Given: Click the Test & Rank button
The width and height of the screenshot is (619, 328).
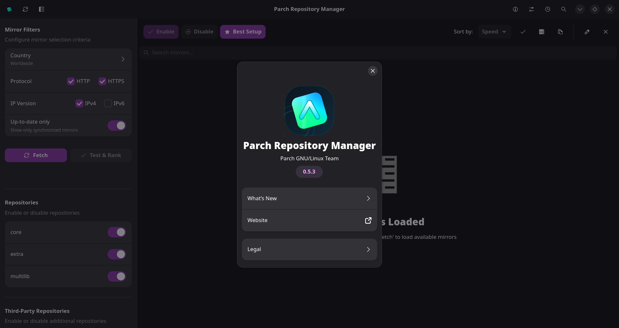Looking at the screenshot, I should 101,155.
